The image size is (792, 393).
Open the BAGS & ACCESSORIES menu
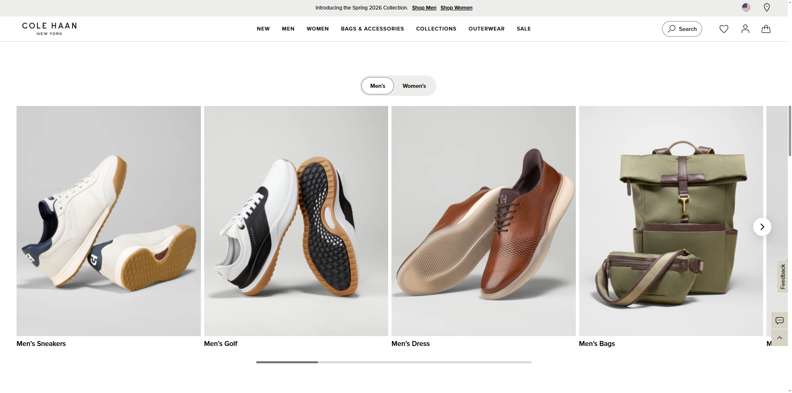(372, 29)
